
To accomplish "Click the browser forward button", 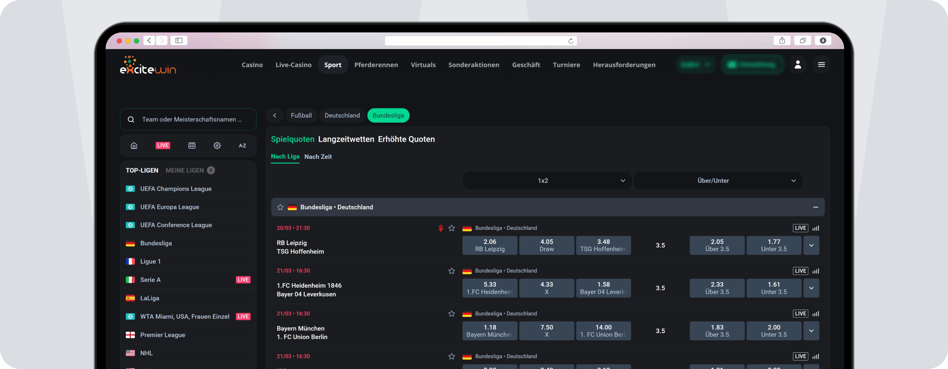I will (x=162, y=41).
